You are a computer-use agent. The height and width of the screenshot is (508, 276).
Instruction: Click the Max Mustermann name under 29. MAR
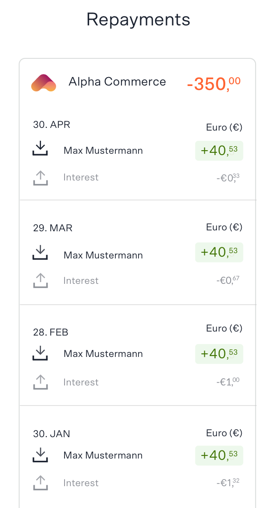pos(103,255)
